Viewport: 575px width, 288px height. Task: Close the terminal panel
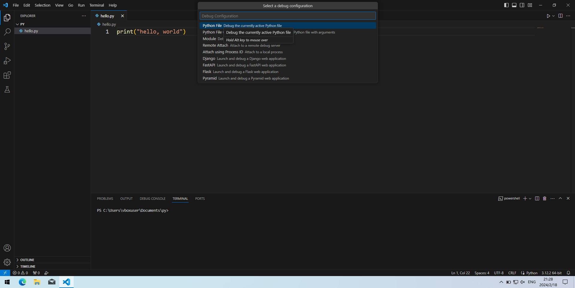[x=568, y=199]
